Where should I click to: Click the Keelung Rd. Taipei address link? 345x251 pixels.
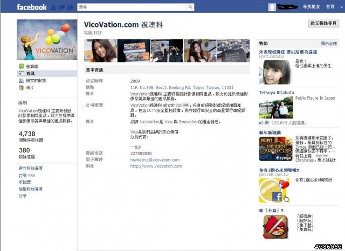point(182,87)
